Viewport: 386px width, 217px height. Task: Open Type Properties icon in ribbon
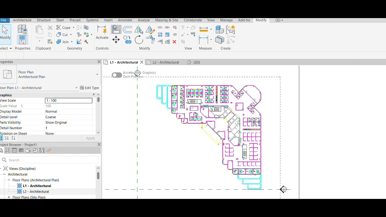click(x=22, y=29)
